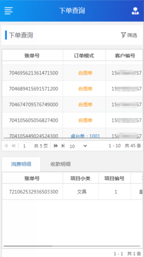The height and width of the screenshot is (257, 144).
Task: Click the 下单查询 section heading
Action: (21, 35)
